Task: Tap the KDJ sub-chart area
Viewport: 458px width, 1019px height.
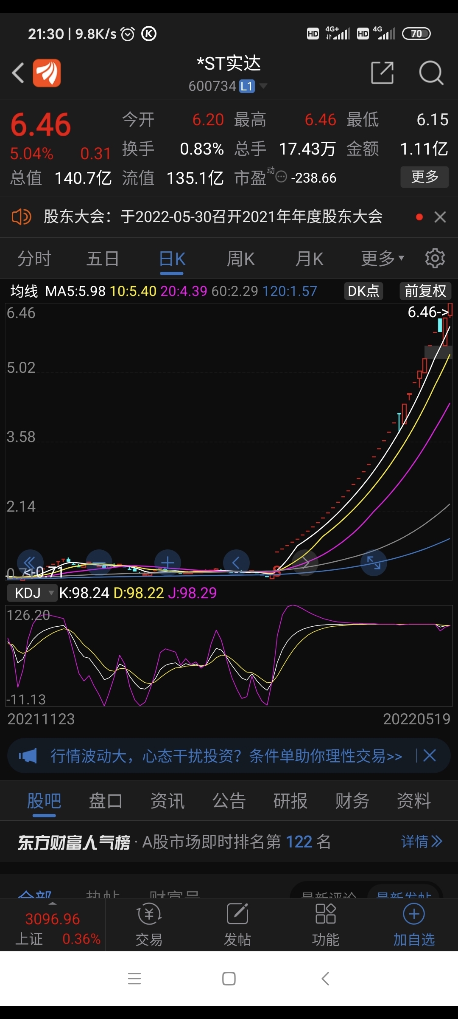Action: pyautogui.click(x=229, y=656)
